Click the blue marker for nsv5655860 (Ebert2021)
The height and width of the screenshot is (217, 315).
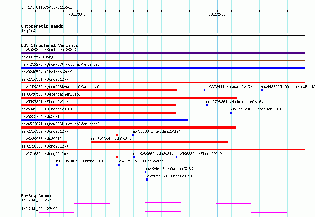pos(147,179)
